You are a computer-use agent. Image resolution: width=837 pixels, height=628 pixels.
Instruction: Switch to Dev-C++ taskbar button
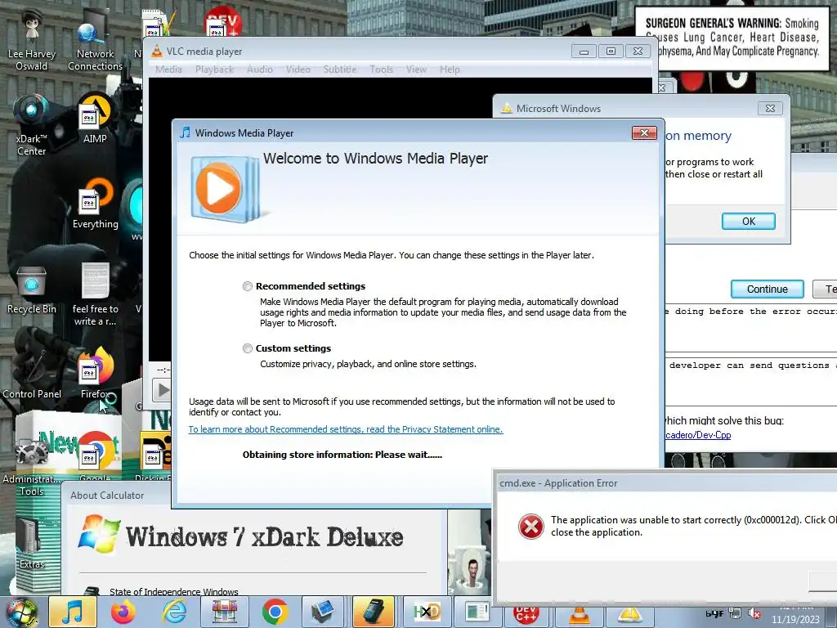[x=526, y=615]
